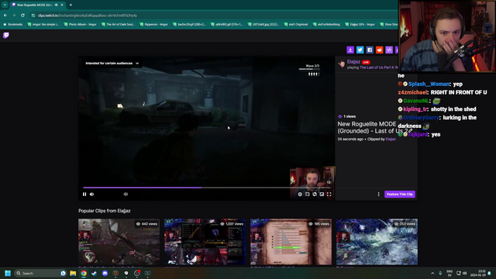Viewport: 496px width, 279px height.
Task: Open File Explorer from taskbar
Action: 73,273
